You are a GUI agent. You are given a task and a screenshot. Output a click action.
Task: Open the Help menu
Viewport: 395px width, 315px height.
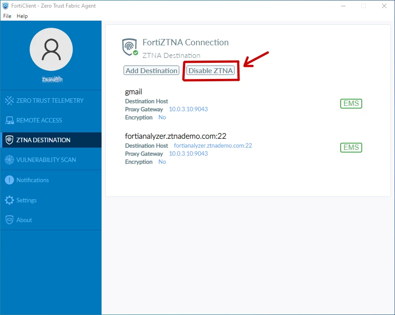coord(22,16)
